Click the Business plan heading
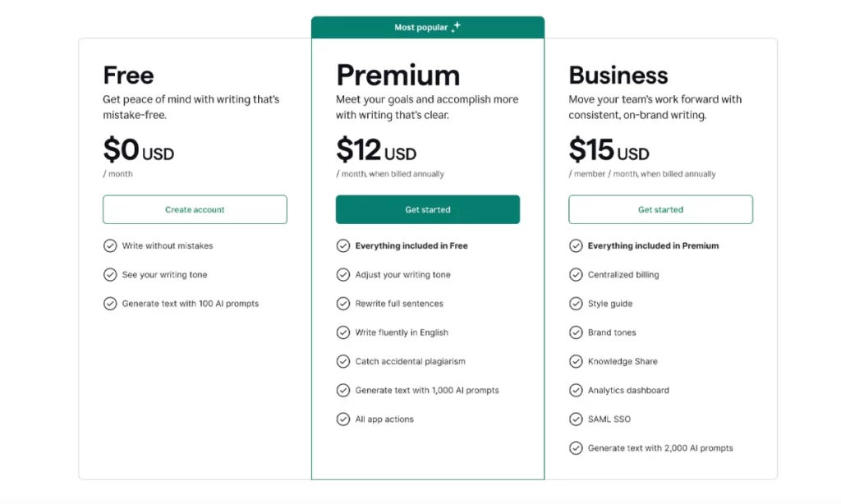Viewport: 841px width, 504px height. [618, 76]
